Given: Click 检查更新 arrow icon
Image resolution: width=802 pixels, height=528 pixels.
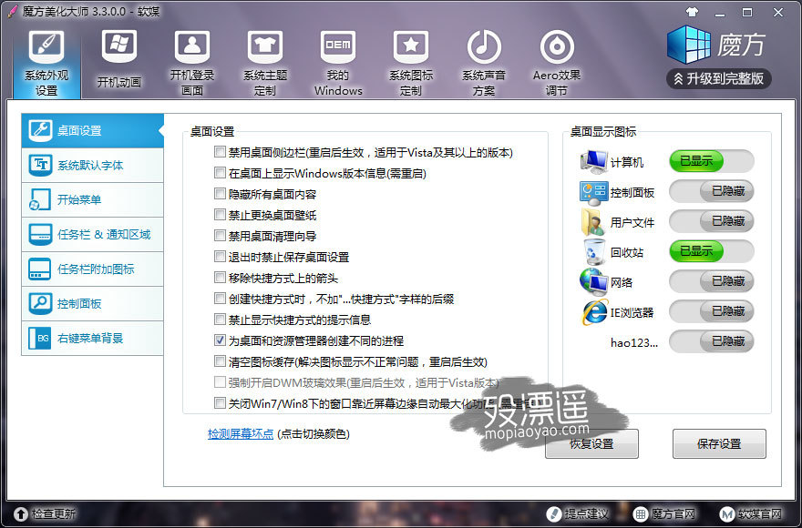Looking at the screenshot, I should click(x=21, y=513).
